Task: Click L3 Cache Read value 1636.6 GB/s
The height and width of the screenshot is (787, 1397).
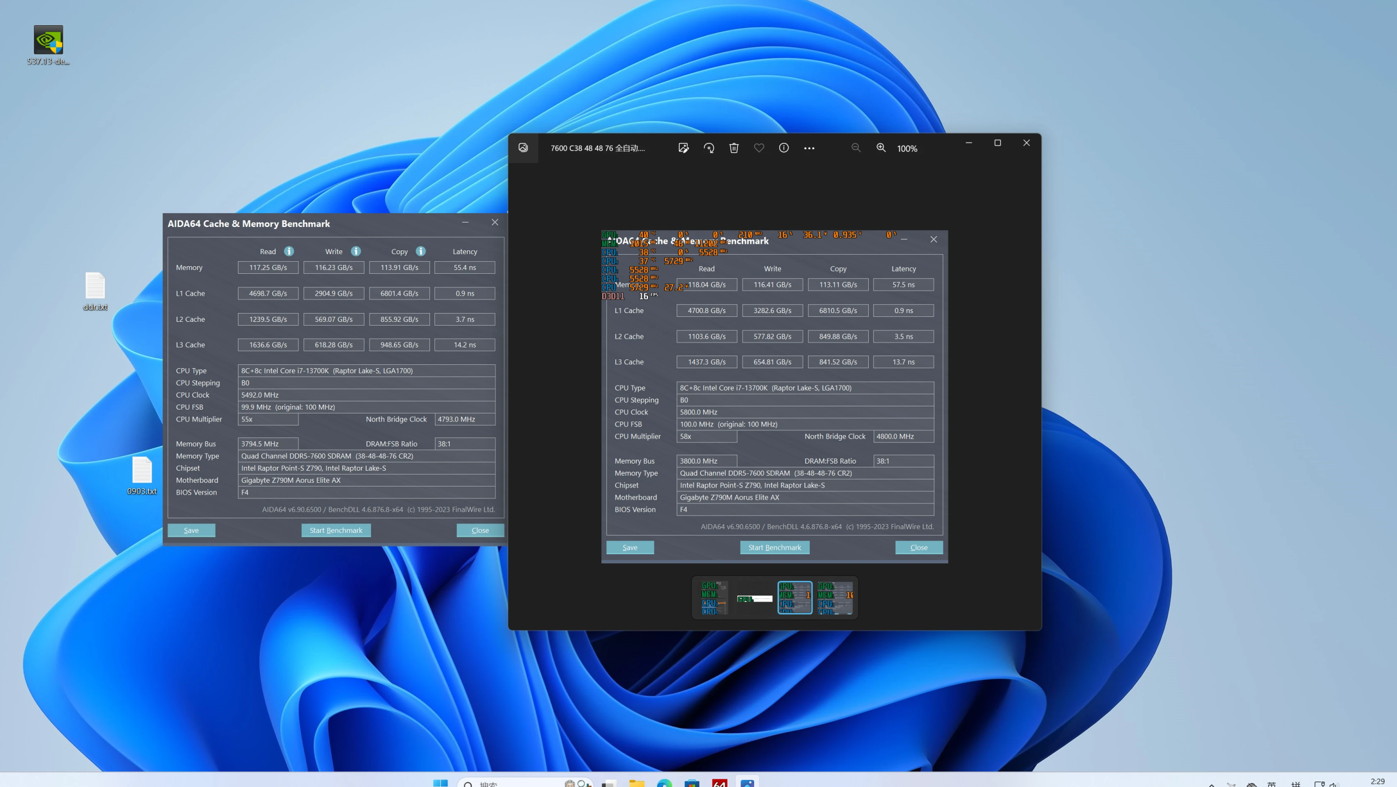Action: (268, 345)
